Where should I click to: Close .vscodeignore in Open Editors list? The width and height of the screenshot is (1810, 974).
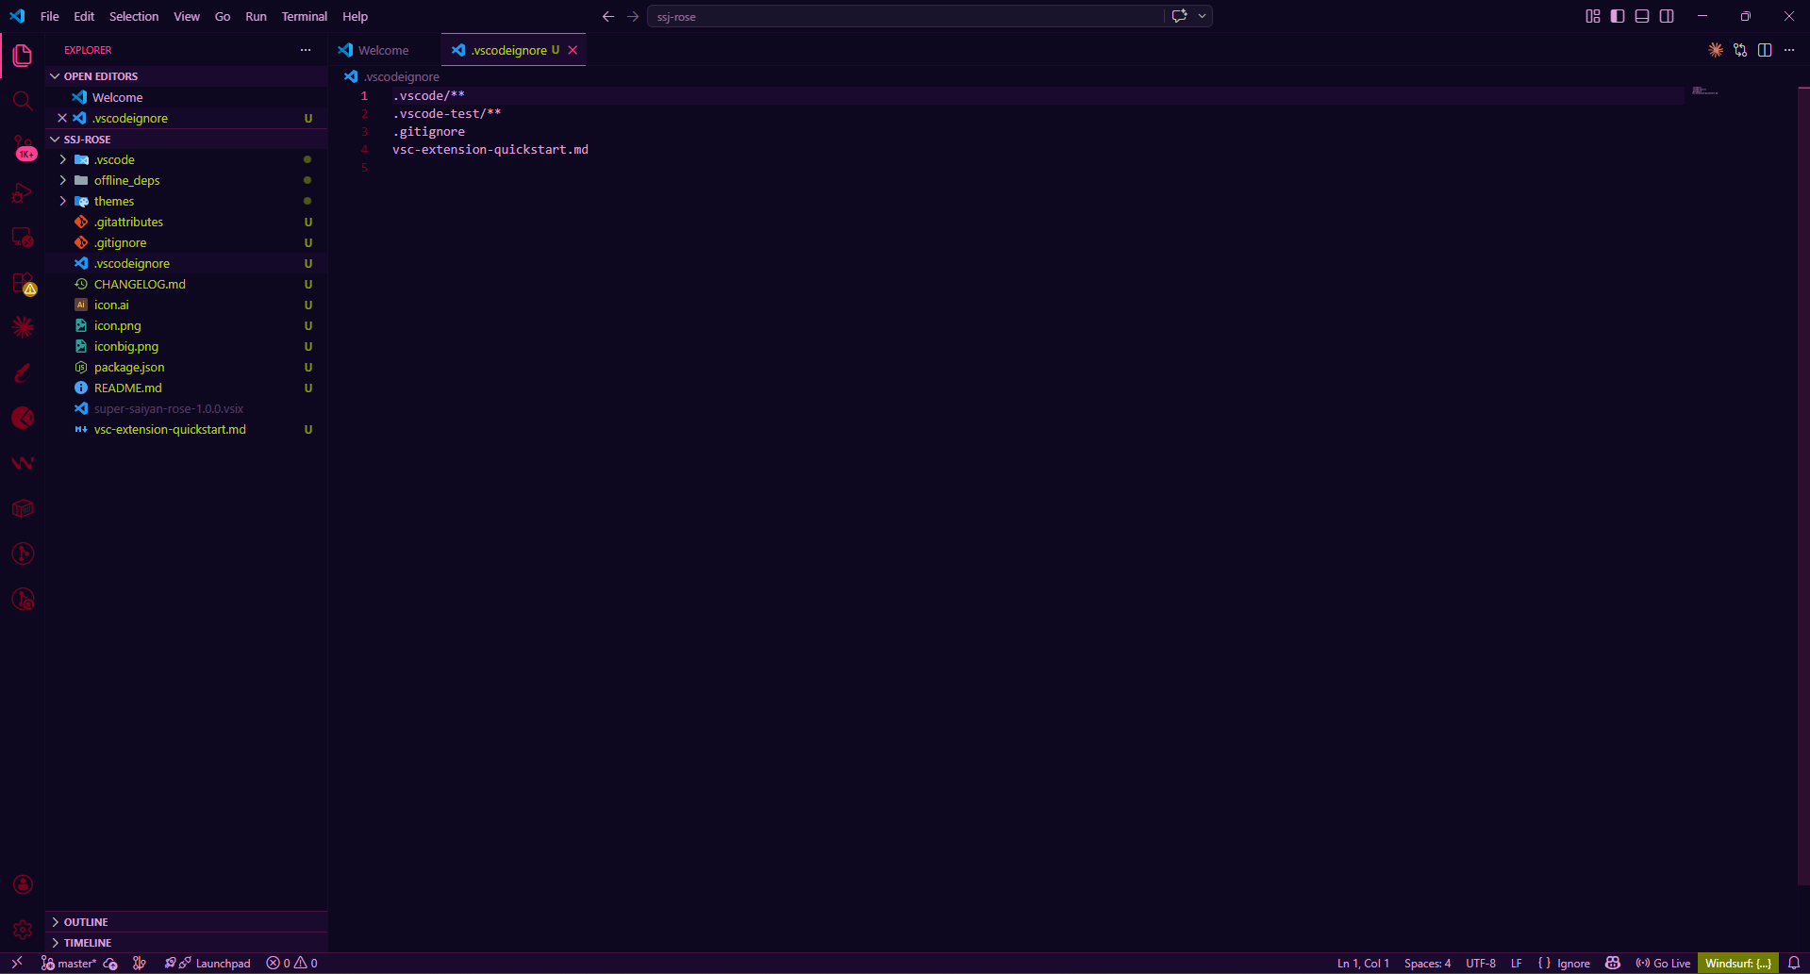(62, 119)
